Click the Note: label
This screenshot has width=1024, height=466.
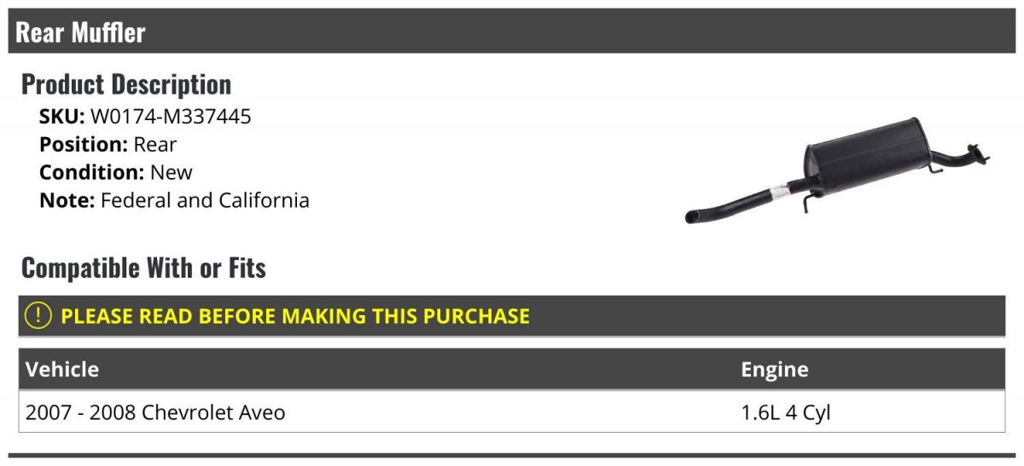click(67, 200)
